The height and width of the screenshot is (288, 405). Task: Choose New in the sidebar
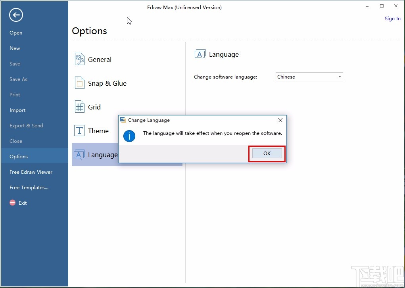pos(15,48)
